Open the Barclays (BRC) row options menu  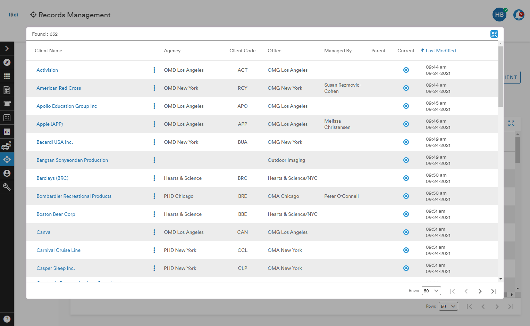pyautogui.click(x=154, y=178)
